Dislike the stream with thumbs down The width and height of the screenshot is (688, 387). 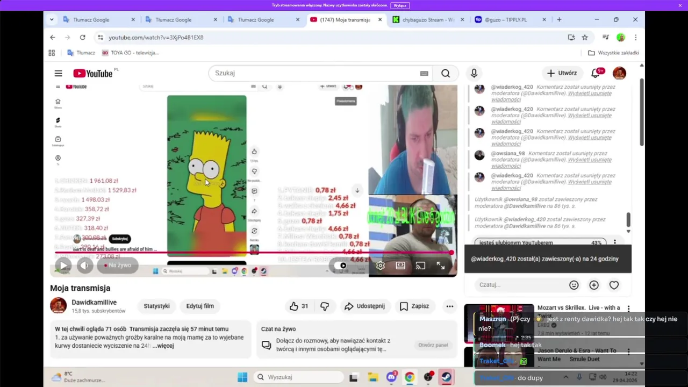[325, 306]
